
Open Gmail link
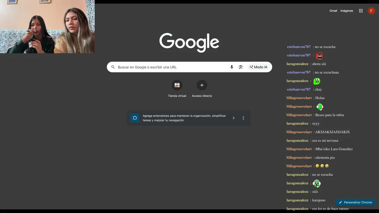pyautogui.click(x=333, y=11)
